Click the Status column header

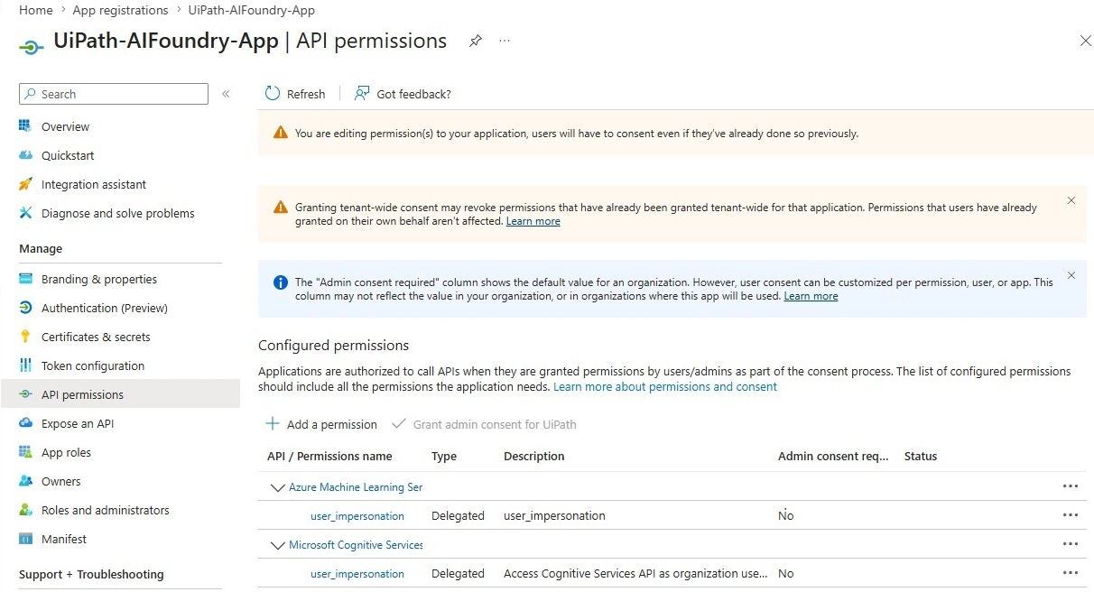pyautogui.click(x=921, y=457)
